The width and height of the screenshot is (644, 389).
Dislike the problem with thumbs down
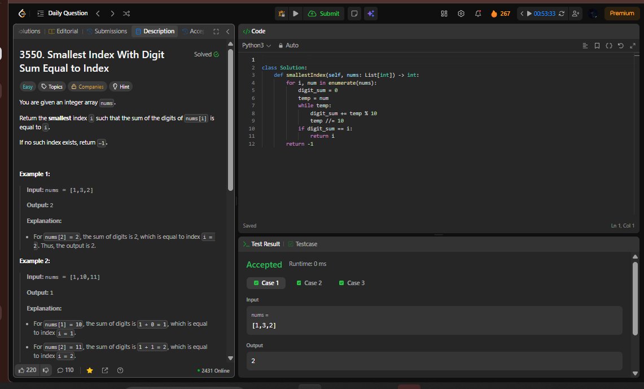pyautogui.click(x=46, y=370)
